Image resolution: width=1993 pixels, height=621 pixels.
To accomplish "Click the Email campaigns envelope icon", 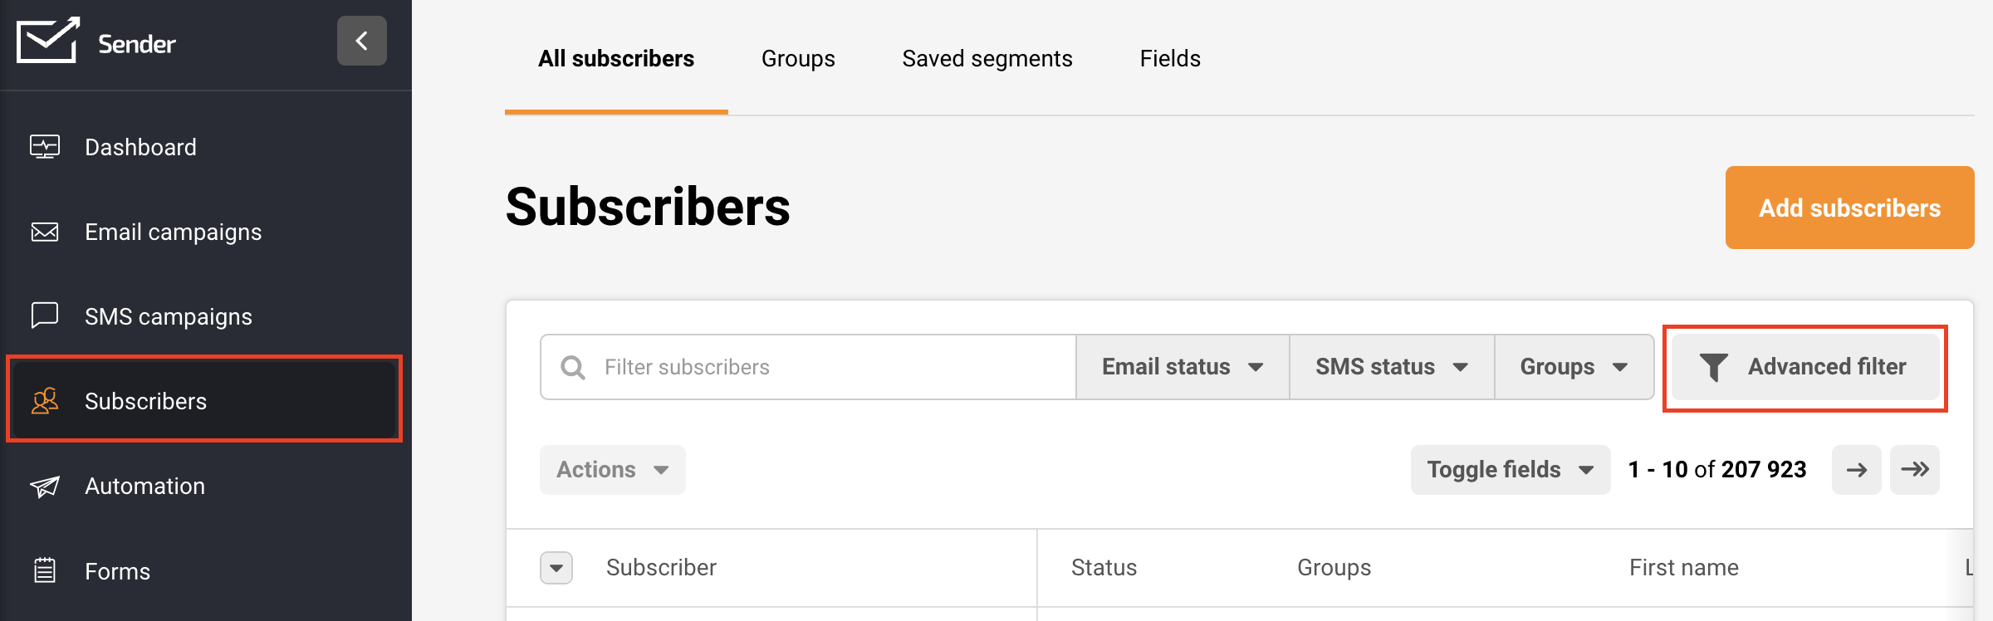I will [45, 232].
